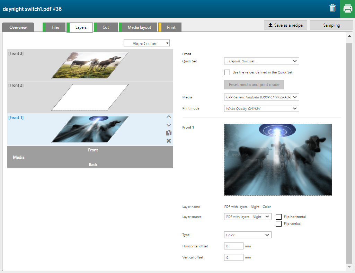Toggle the Flip horizontal checkbox
Viewport: 355px width, 273px height.
click(278, 217)
